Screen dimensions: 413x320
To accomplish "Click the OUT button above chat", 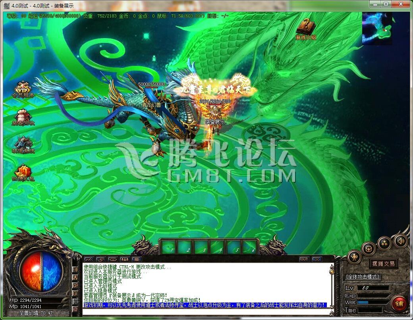I will 304,259.
